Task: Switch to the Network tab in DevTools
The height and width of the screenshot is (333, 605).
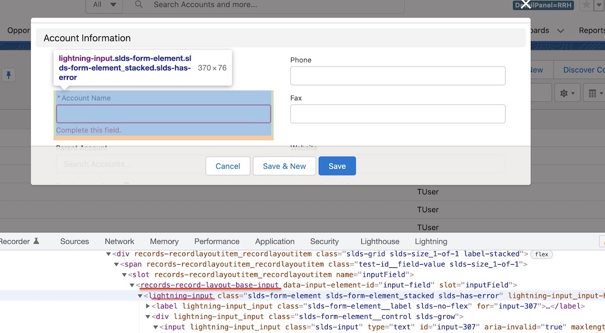Action: (x=119, y=241)
